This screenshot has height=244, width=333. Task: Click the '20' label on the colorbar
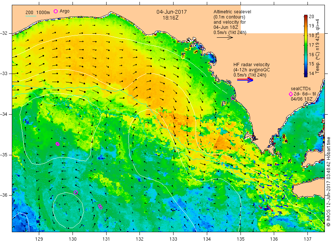click(x=312, y=17)
